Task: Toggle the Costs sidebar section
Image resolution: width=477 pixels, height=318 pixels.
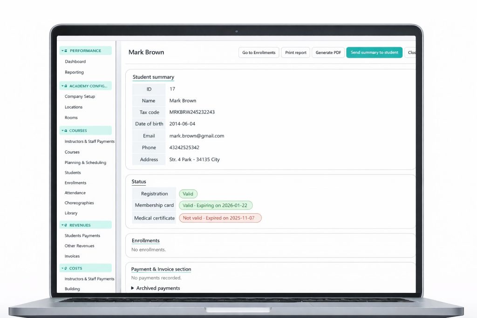Action: (x=85, y=269)
